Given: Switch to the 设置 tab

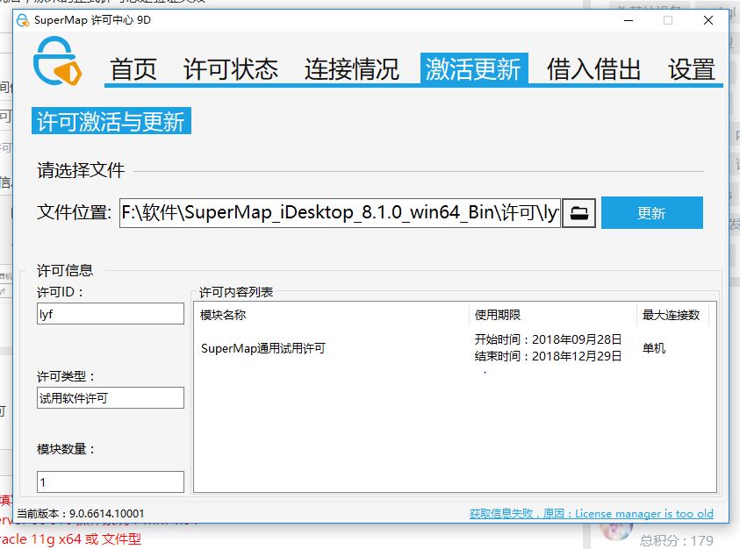Looking at the screenshot, I should click(692, 69).
